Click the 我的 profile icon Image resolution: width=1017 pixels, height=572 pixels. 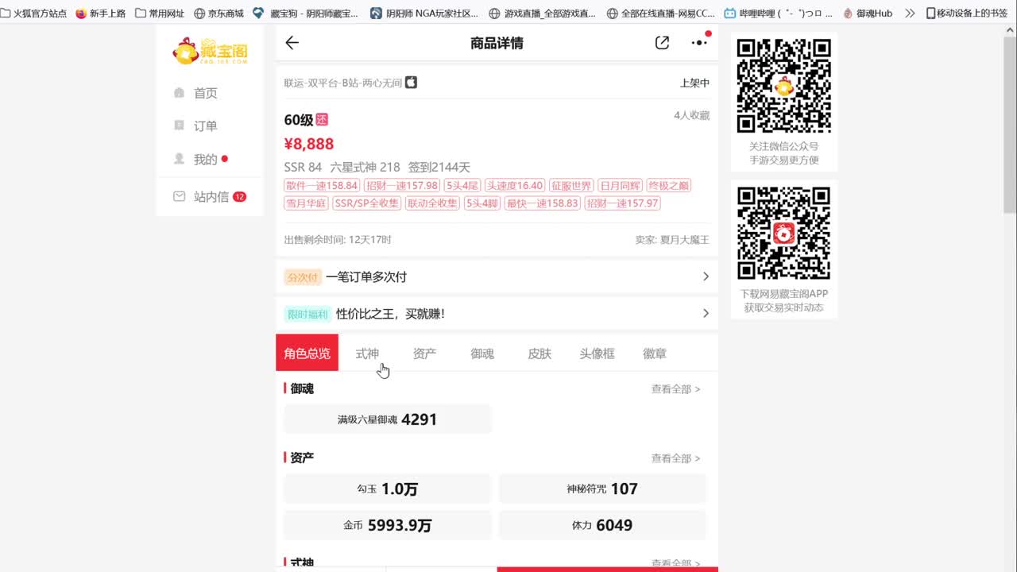[x=179, y=159]
